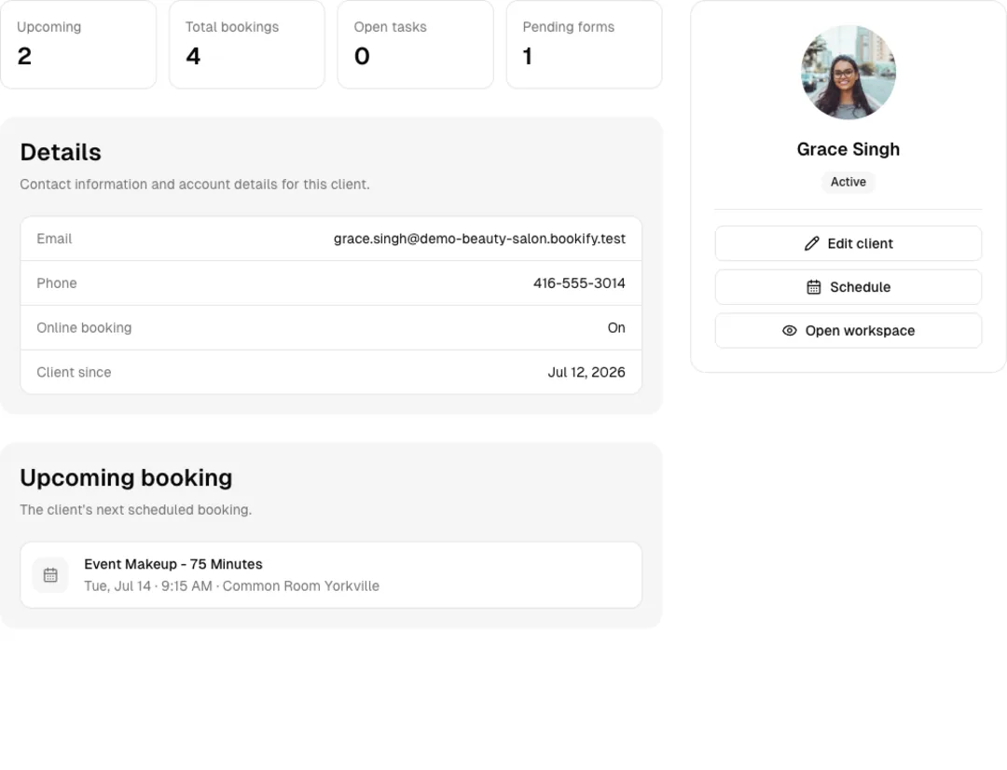The image size is (1007, 770).
Task: Select the Pending forms stat card
Action: click(584, 45)
